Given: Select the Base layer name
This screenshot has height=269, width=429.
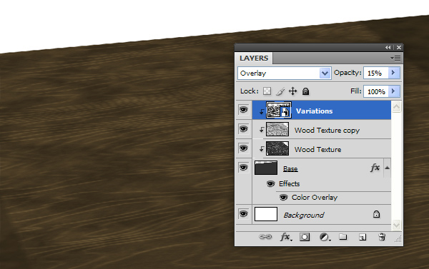Looking at the screenshot, I should click(x=290, y=169).
